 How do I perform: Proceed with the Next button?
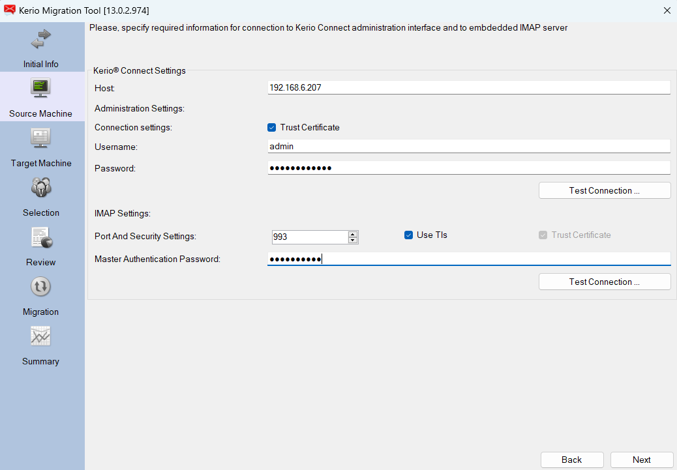pyautogui.click(x=642, y=460)
